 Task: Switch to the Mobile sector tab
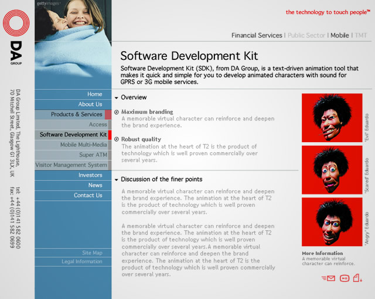(x=340, y=35)
